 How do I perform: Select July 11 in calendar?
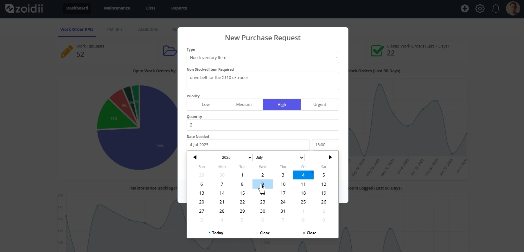click(303, 184)
